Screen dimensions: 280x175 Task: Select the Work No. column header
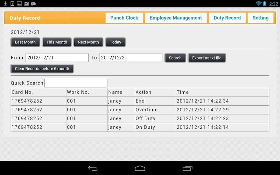coord(87,92)
